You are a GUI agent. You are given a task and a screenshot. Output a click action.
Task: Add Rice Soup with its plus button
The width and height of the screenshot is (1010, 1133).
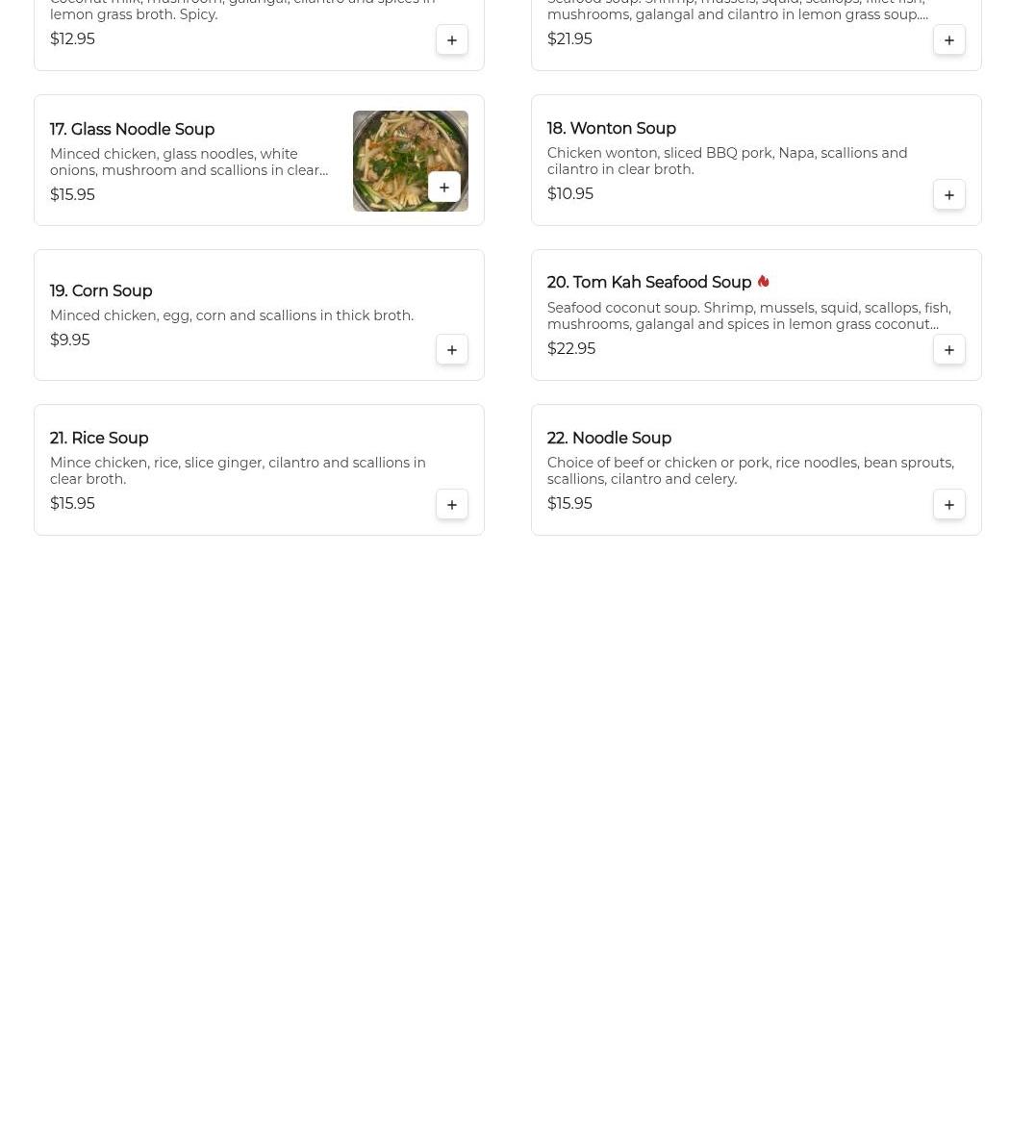point(451,504)
